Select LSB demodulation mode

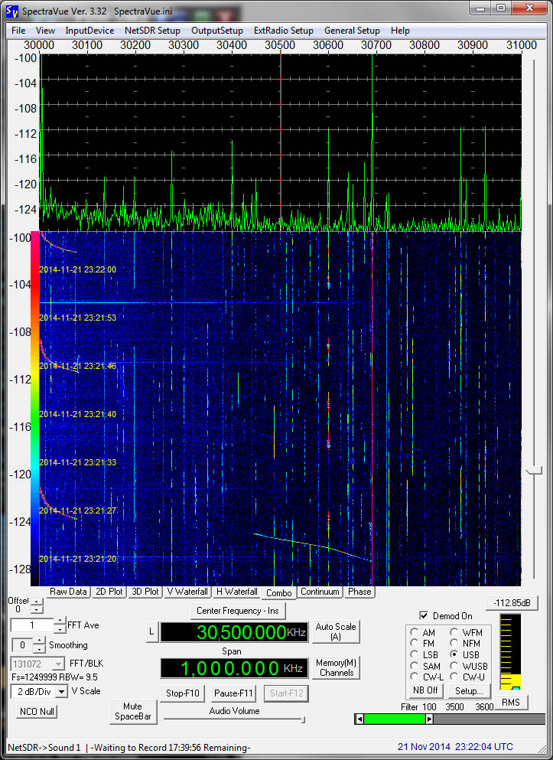pos(414,654)
